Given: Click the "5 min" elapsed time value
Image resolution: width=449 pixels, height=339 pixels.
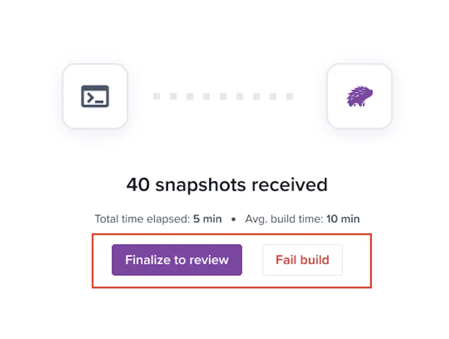Looking at the screenshot, I should pos(207,219).
